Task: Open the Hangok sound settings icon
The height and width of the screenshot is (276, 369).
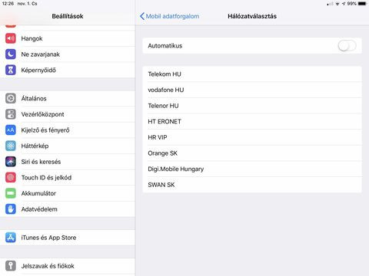Action: tap(11, 38)
